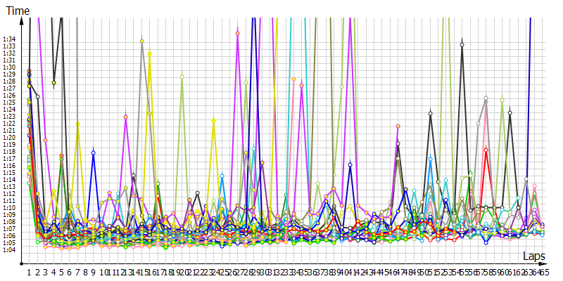This screenshot has height=281, width=563.
Task: Click the yellow peak marker at lap 24
Action: [213, 120]
